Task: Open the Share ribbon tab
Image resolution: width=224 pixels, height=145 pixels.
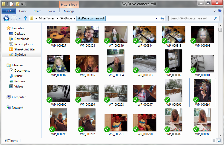Action: [x=37, y=11]
